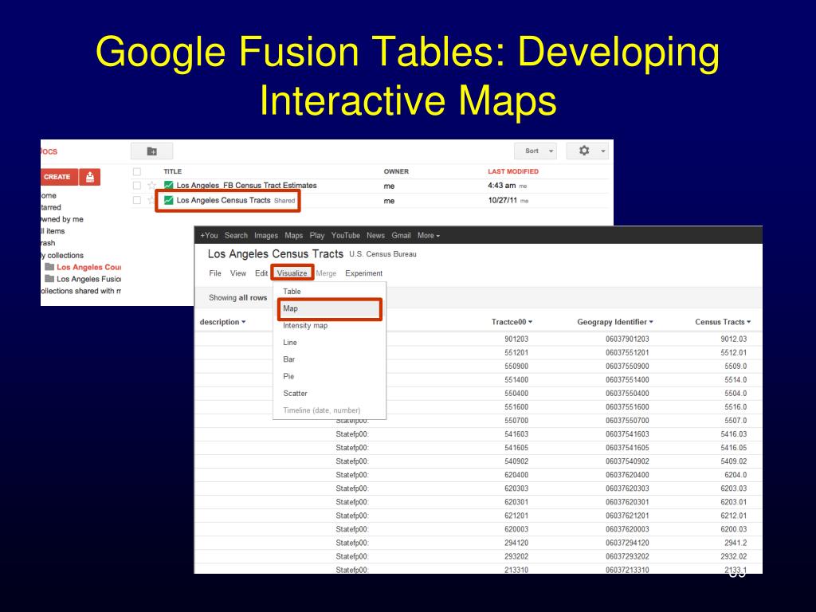This screenshot has height=612, width=816.
Task: Click the Maps link in the Google bar
Action: [x=293, y=235]
